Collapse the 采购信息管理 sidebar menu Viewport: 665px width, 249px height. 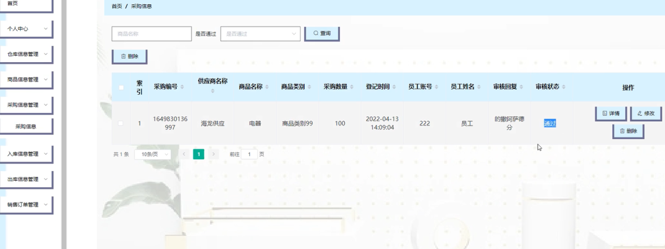coord(26,105)
